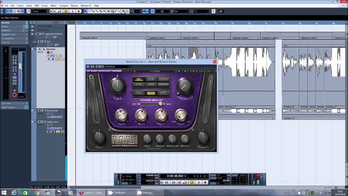This screenshot has width=348, height=196.
Task: Click the plugin Load button
Action: (x=201, y=71)
